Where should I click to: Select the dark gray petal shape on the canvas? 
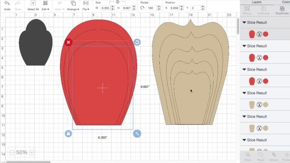click(x=35, y=43)
